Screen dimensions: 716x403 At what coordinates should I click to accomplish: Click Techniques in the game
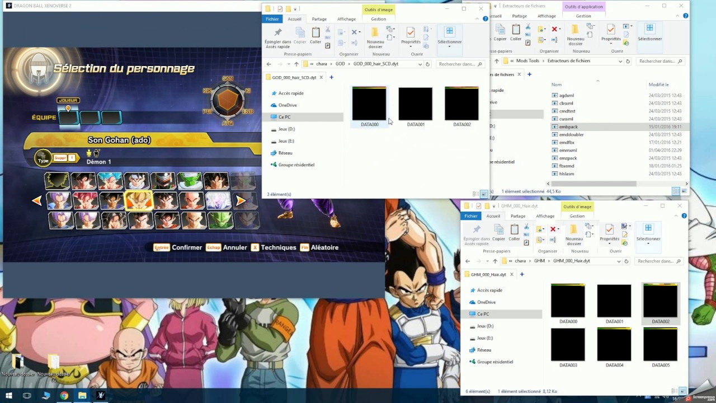pyautogui.click(x=278, y=247)
